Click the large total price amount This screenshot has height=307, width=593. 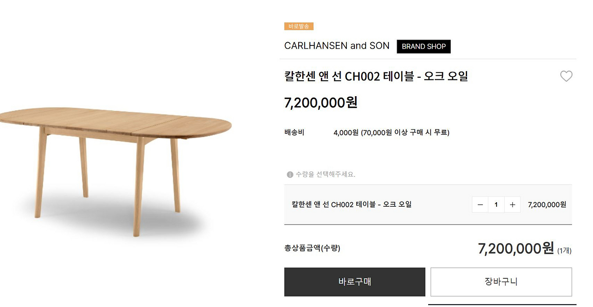516,248
